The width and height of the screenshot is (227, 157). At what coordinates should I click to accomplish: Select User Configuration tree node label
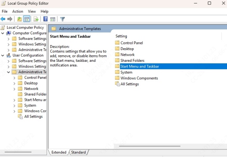pyautogui.click(x=28, y=55)
